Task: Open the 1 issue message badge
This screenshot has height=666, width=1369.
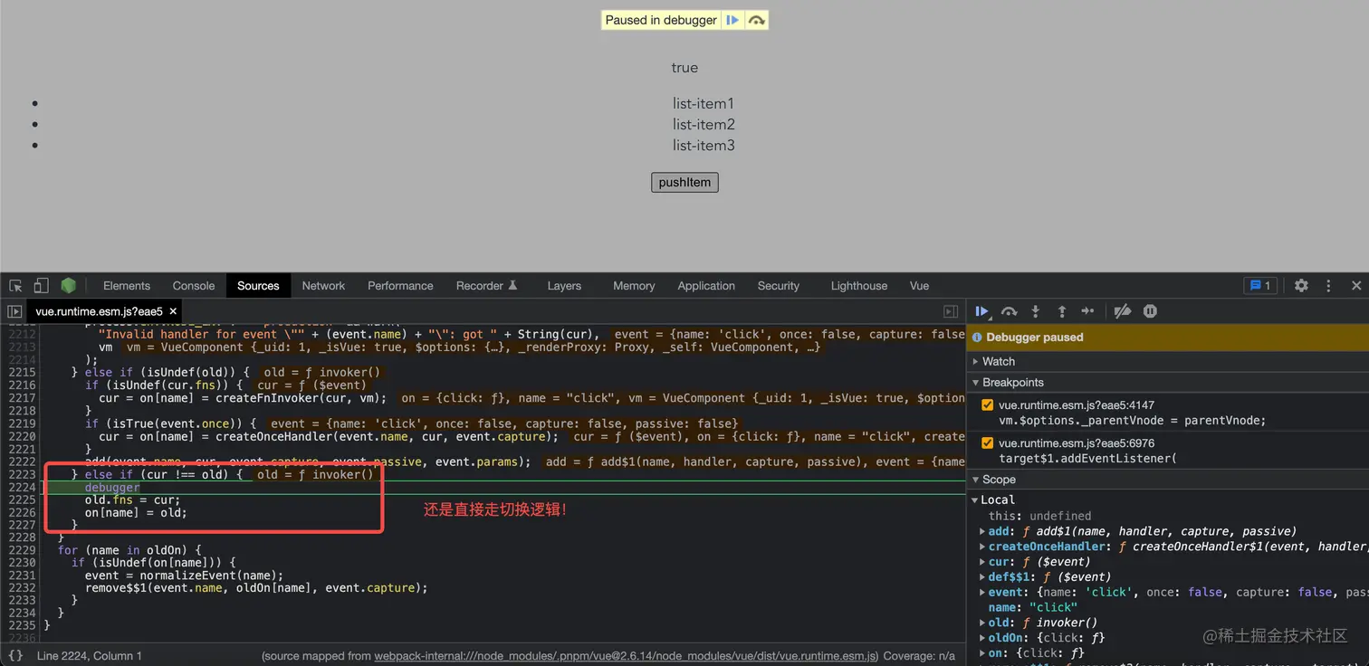Action: pos(1260,286)
